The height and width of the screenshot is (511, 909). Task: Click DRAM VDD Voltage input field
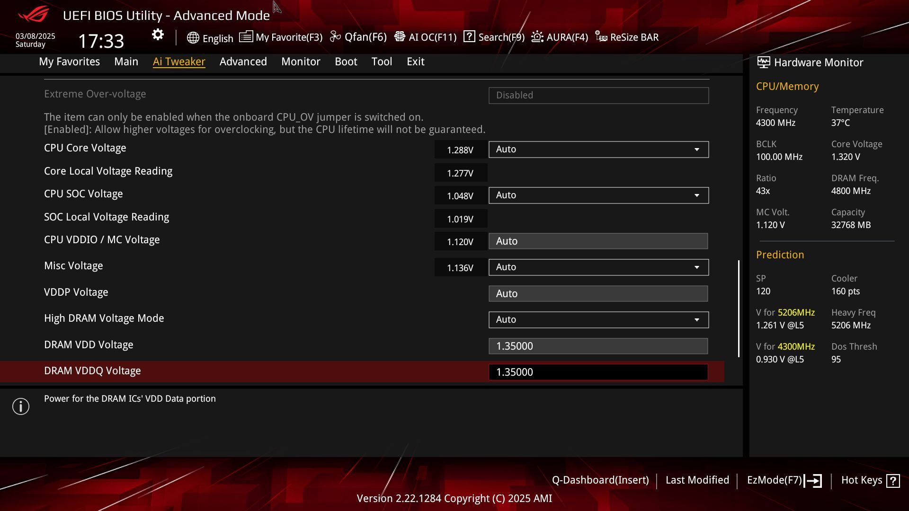598,346
